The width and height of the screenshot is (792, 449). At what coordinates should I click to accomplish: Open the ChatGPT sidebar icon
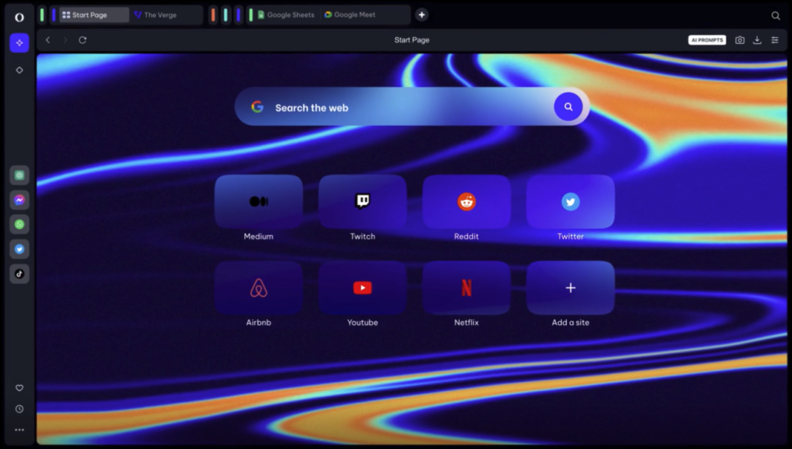coord(19,175)
